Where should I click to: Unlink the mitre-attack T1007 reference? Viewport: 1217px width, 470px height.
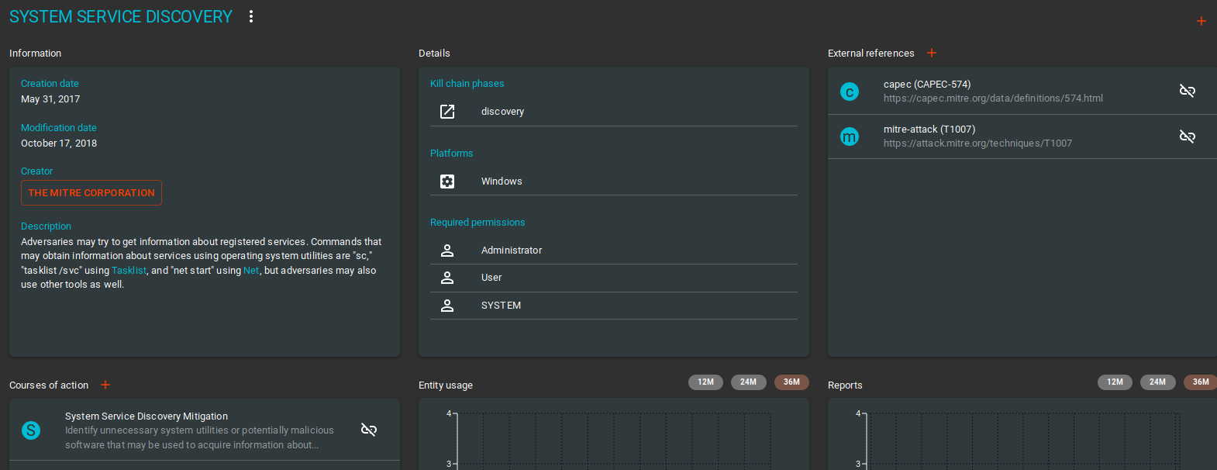(1187, 137)
